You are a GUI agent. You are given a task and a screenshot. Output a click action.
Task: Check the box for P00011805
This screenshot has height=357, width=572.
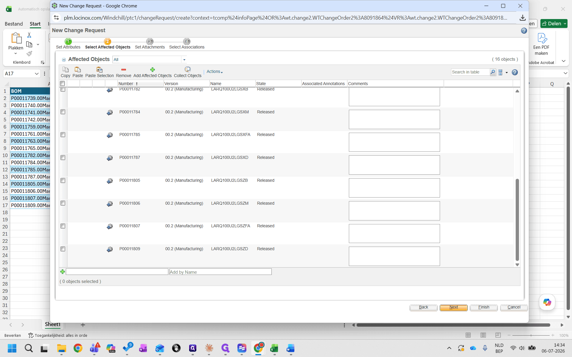click(x=63, y=181)
